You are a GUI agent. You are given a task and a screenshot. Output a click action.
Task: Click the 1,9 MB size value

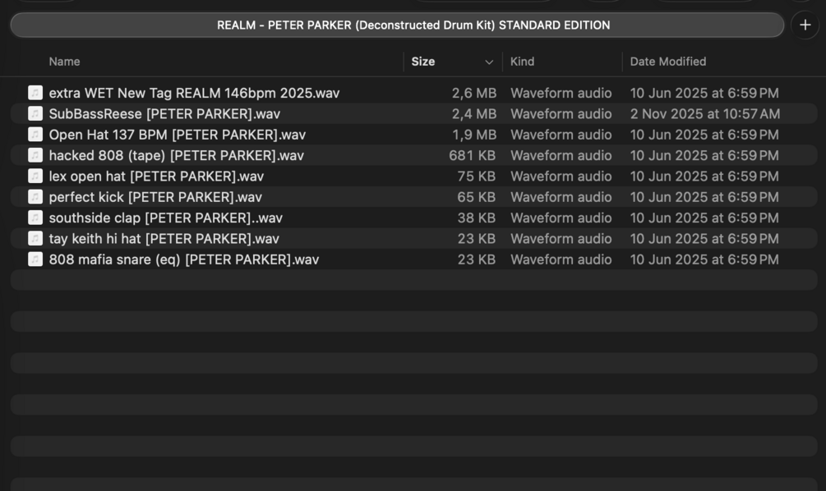[x=474, y=135]
